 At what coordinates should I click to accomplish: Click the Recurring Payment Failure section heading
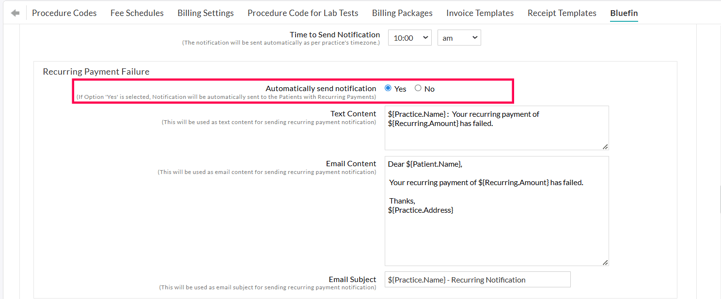(96, 71)
